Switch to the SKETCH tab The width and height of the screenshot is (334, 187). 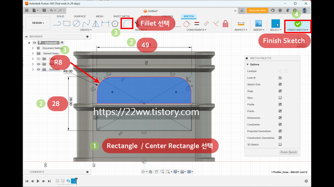[x=189, y=16]
